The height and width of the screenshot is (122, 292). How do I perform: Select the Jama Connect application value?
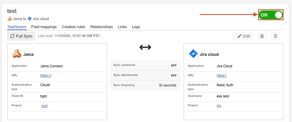(x=51, y=66)
